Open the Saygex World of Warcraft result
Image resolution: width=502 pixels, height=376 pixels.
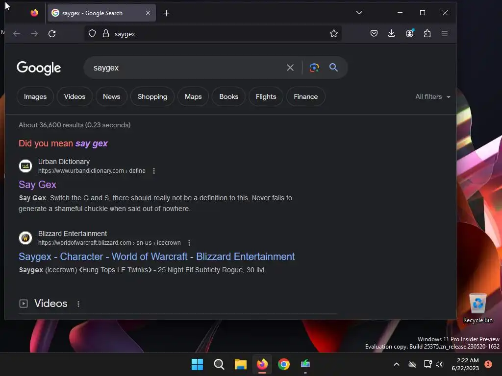pos(156,257)
